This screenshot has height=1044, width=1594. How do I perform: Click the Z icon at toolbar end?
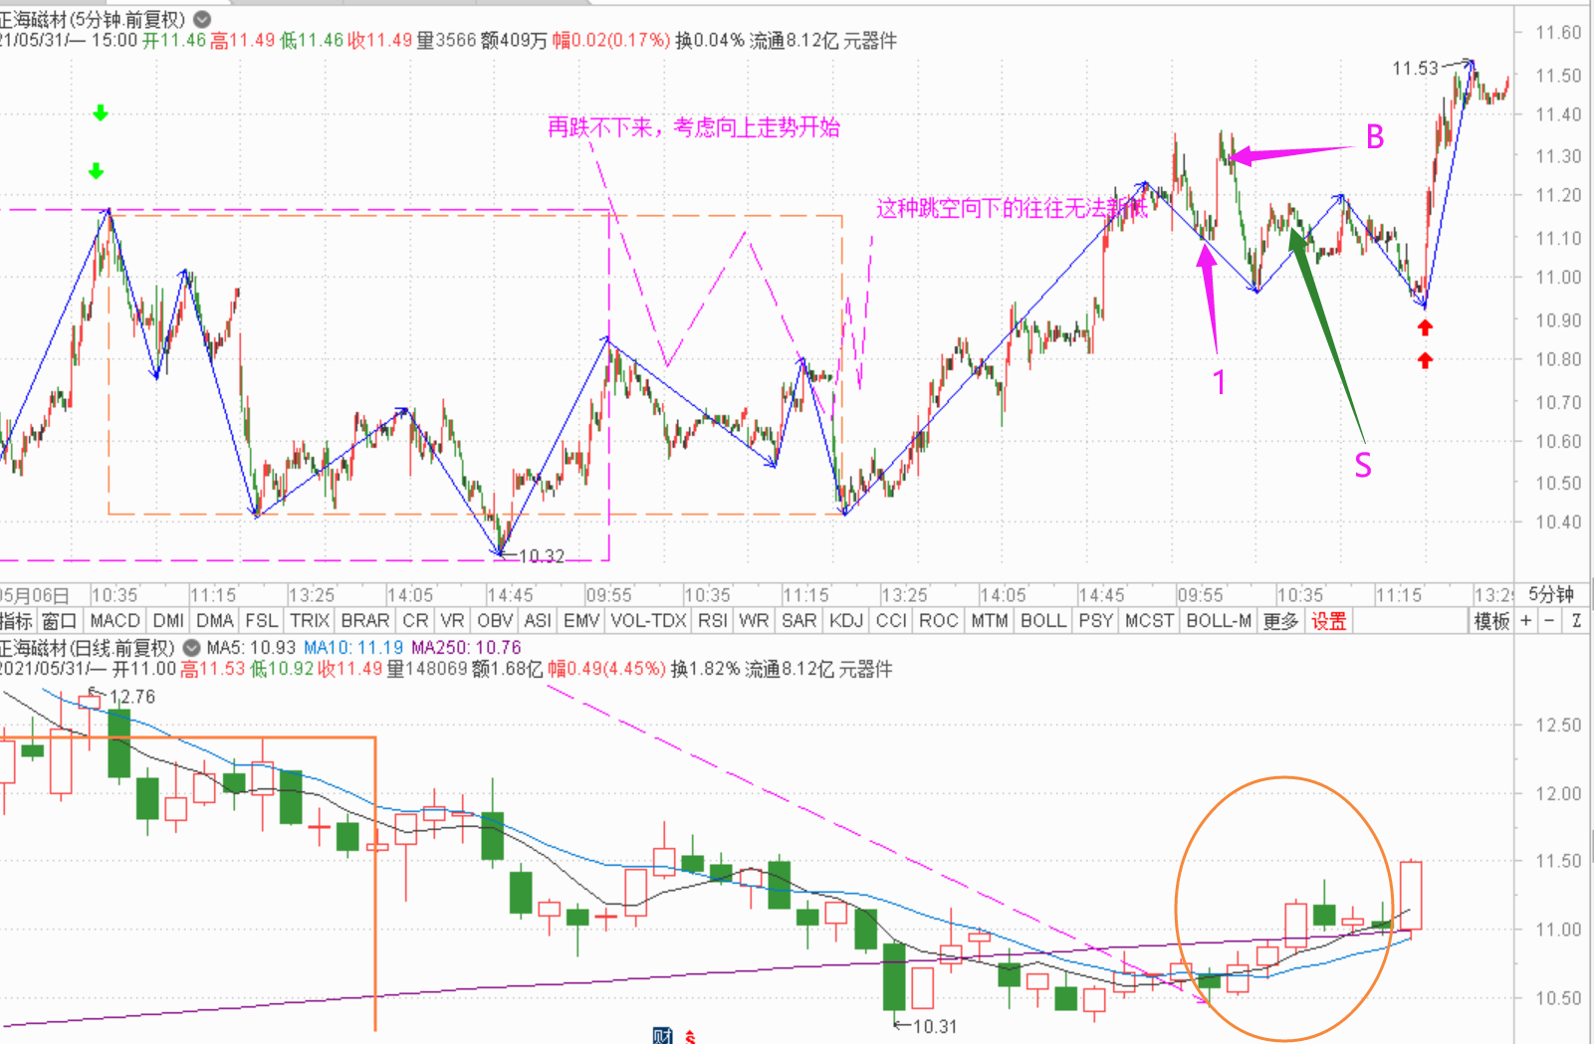(x=1577, y=621)
